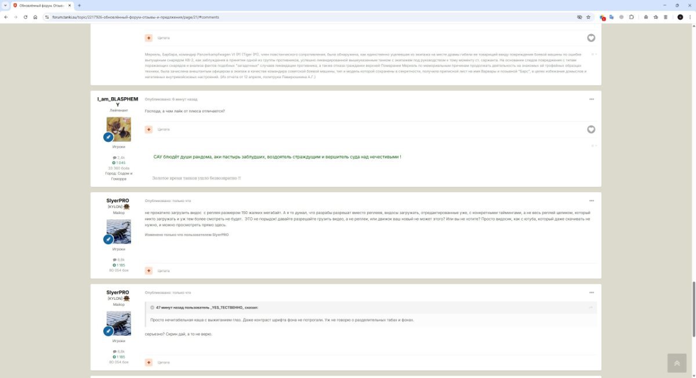
Task: Open the browser profile avatar
Action: (680, 17)
